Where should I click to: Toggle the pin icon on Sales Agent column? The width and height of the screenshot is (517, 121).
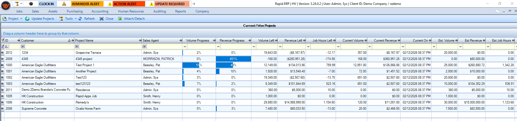181,41
